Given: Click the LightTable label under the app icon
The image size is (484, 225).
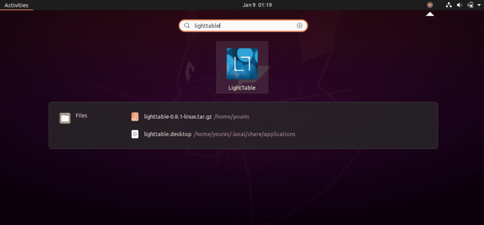Looking at the screenshot, I should (x=242, y=87).
